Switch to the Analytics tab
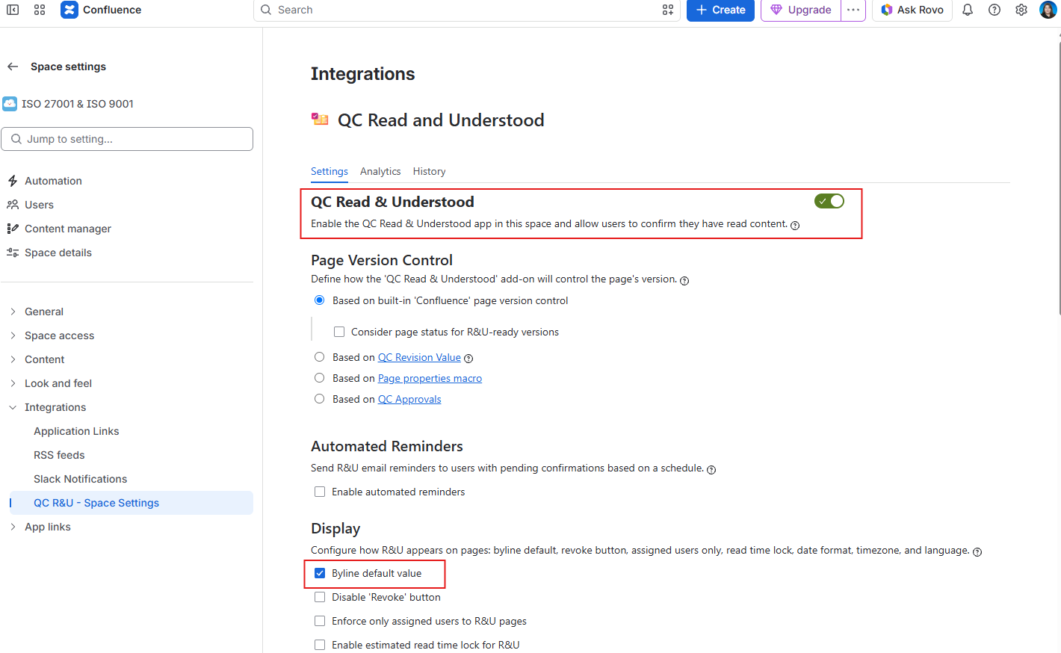 click(380, 171)
